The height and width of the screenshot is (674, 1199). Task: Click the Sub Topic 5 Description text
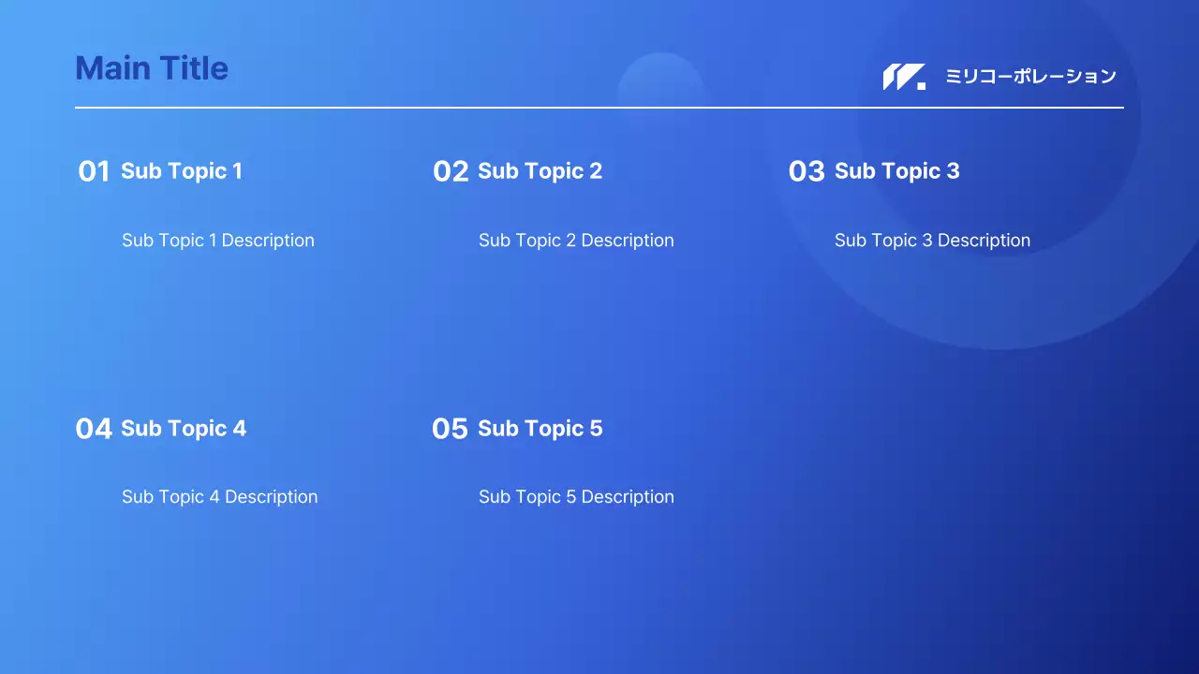click(576, 497)
